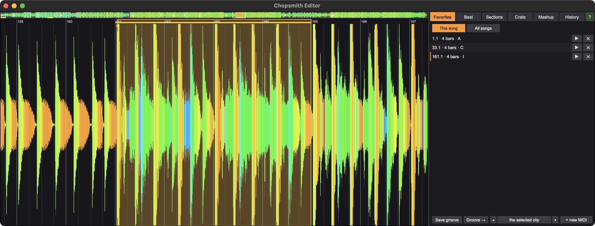Screen dimensions: 595x226
Task: Step groove target forward with right arrow
Action: [555, 220]
